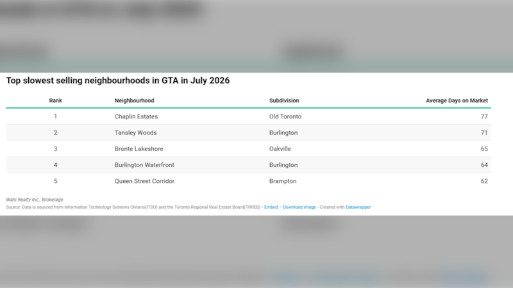
Task: Click the Subdivision column header
Action: [284, 100]
